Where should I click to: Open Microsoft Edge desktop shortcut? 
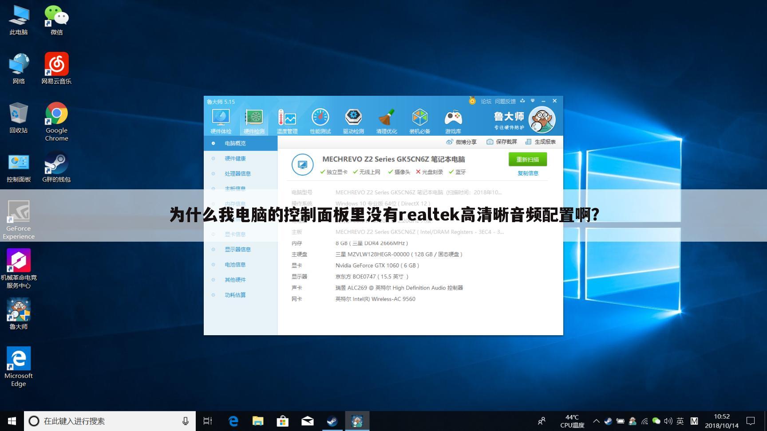coord(19,367)
